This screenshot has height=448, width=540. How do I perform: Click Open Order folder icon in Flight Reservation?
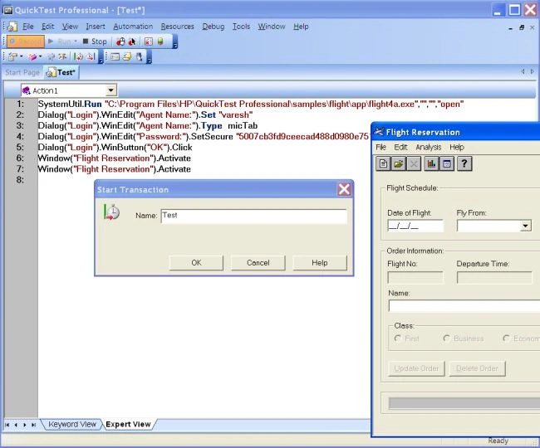pyautogui.click(x=399, y=163)
